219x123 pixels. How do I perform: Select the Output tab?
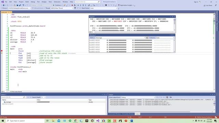(x=137, y=114)
